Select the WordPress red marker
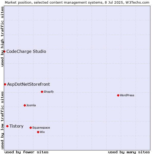This screenshot has width=154, height=154. 118,95
